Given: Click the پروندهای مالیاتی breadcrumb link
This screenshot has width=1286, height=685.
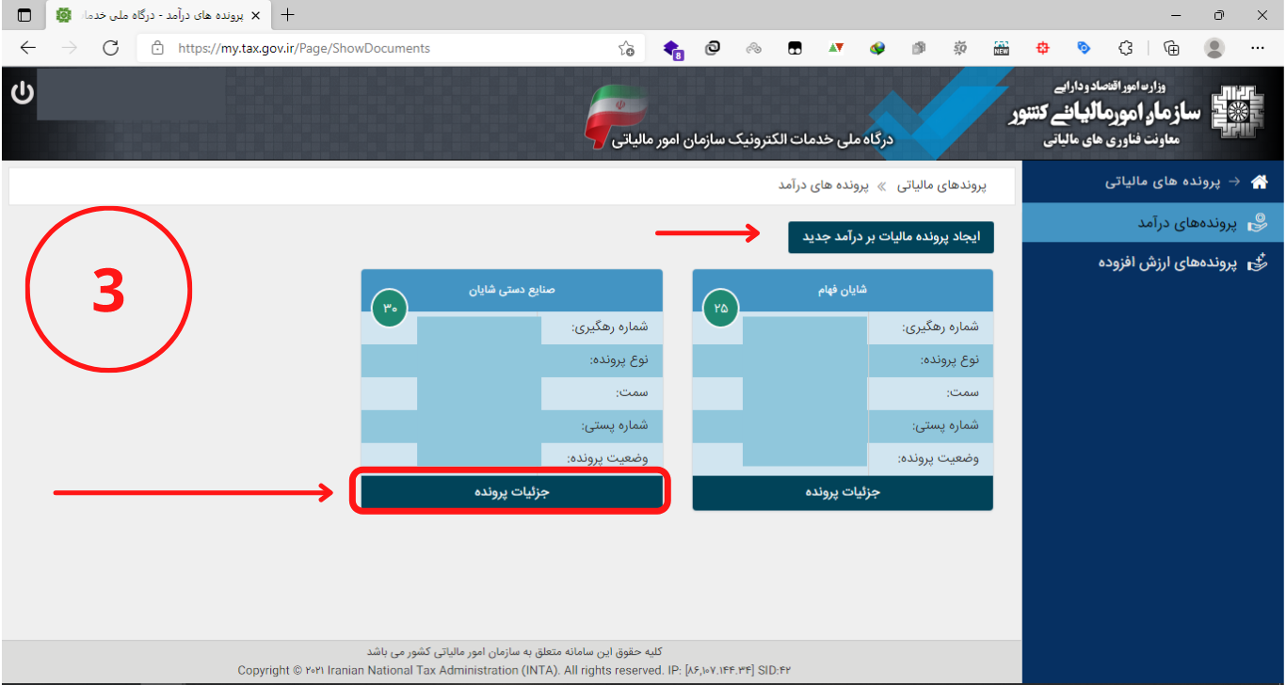Looking at the screenshot, I should coord(941,185).
